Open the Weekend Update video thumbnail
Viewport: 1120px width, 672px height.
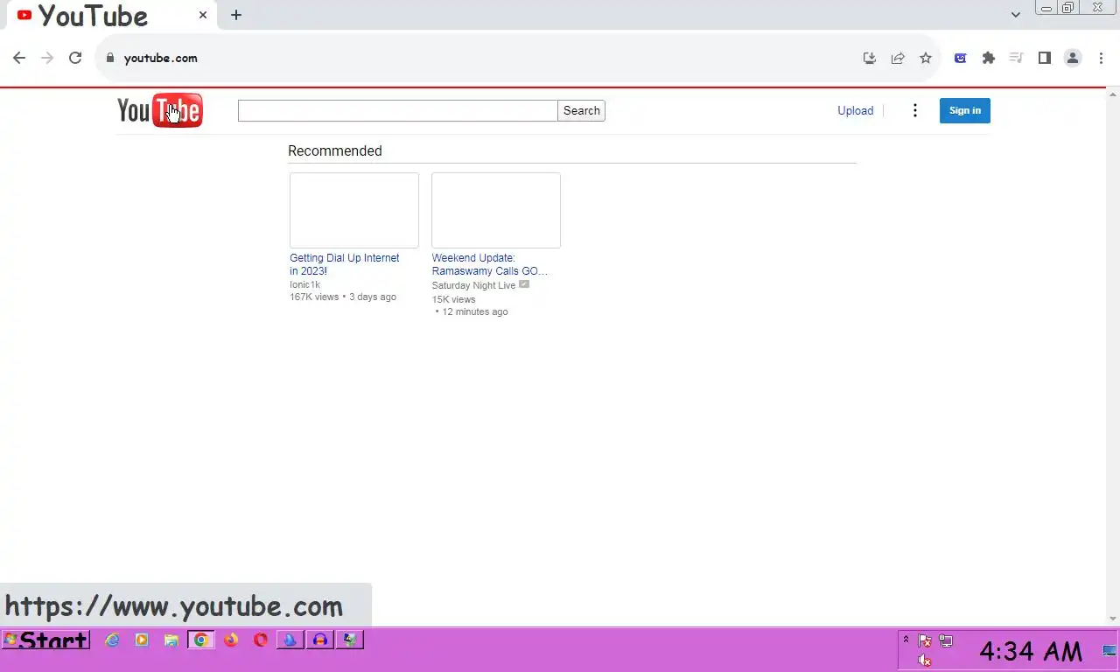(496, 210)
